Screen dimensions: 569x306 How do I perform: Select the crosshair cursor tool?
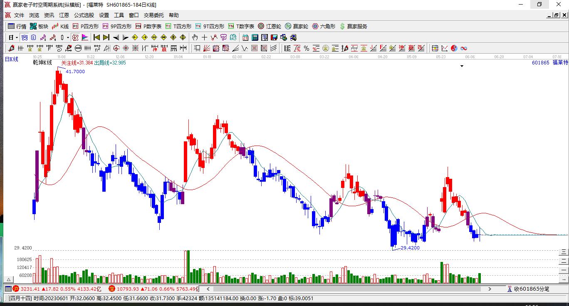point(204,37)
